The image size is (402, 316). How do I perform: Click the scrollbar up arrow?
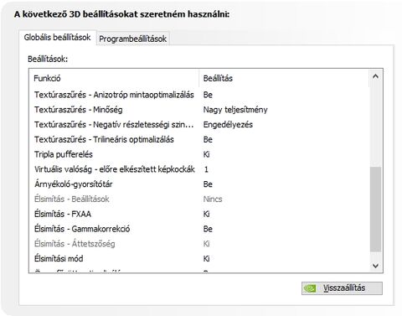pos(375,76)
